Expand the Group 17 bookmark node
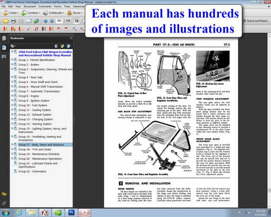271x217 pixels. [x=12, y=144]
